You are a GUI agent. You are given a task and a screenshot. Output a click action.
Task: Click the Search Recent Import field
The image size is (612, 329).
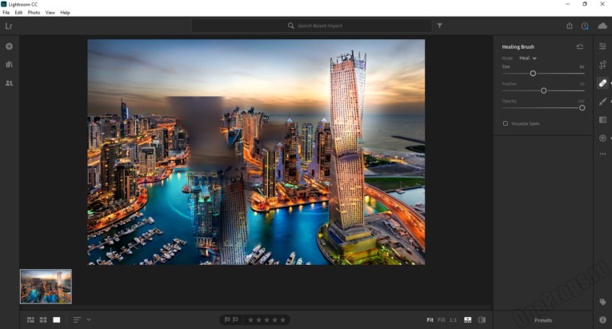[x=311, y=26]
